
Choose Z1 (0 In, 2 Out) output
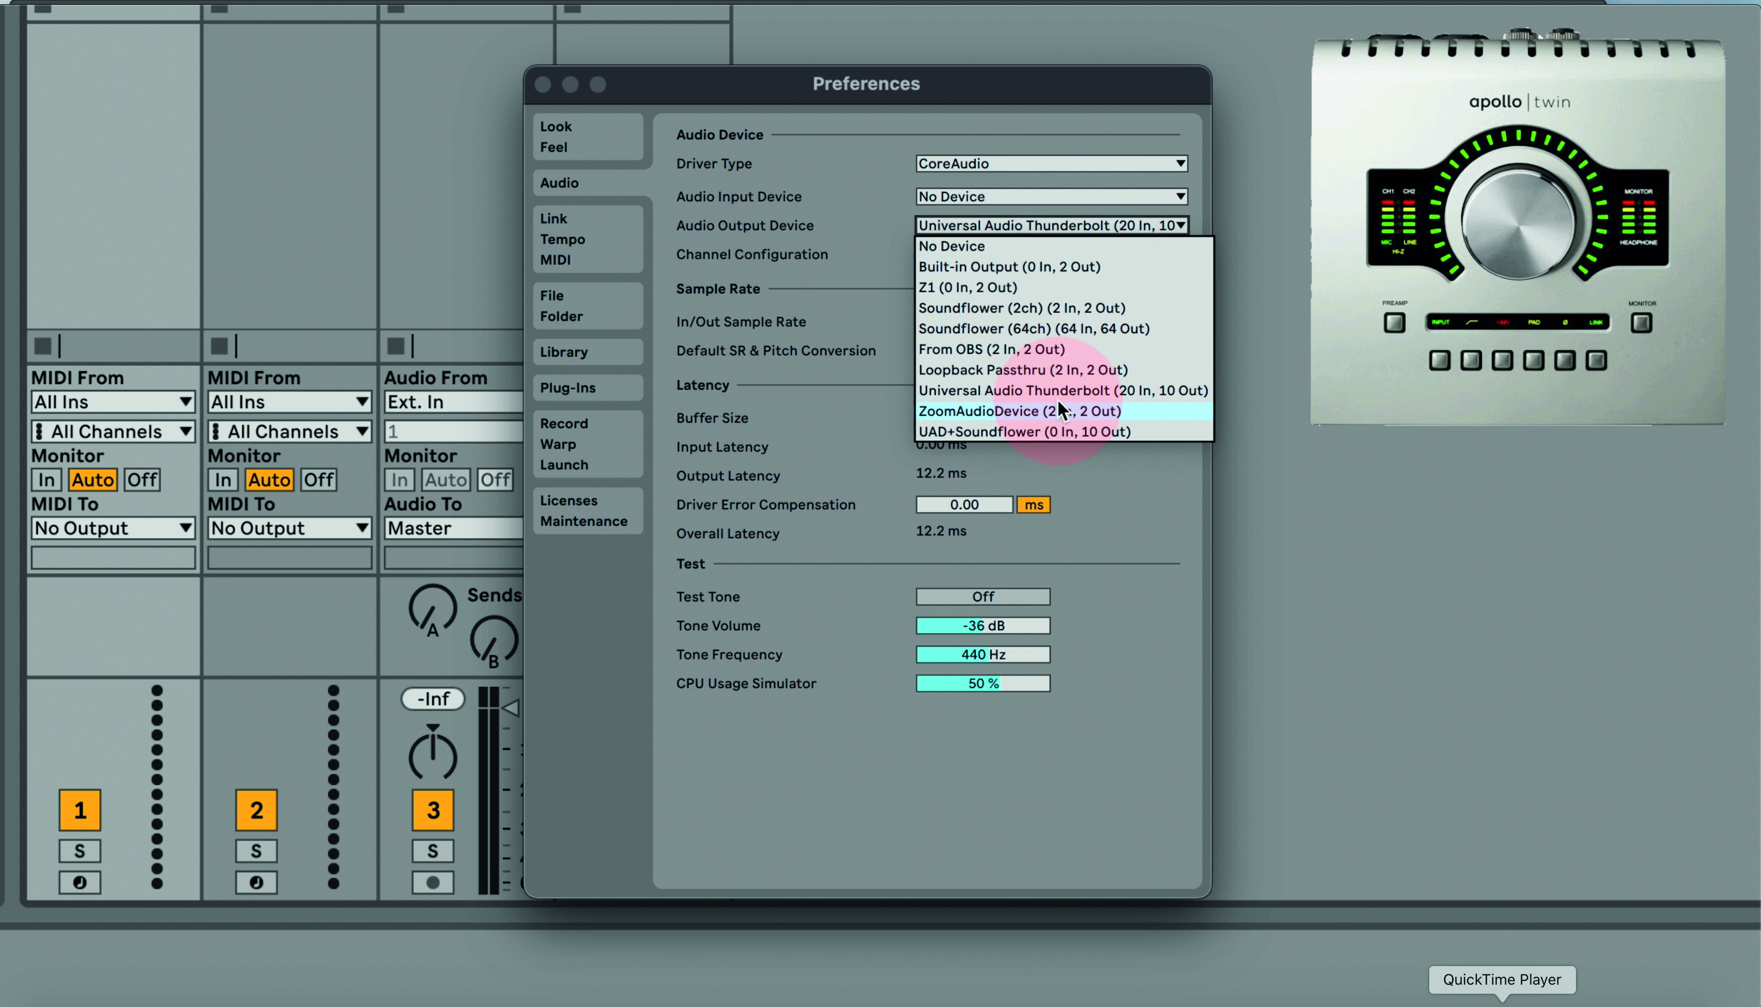tap(1064, 287)
